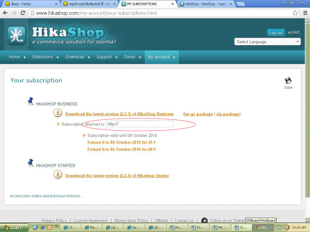Click Internet Explorer quick launch icon
Viewport: 310px width, 232px height.
pyautogui.click(x=42, y=227)
